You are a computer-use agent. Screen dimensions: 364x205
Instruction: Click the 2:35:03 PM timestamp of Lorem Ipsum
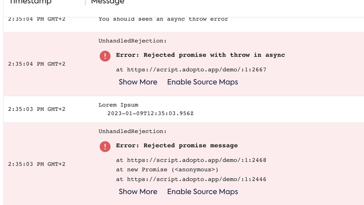[37, 109]
